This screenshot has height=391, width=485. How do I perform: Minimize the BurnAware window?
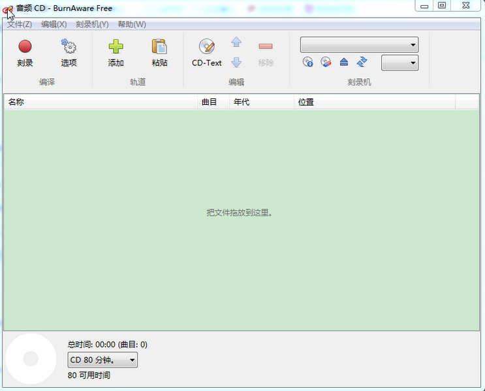[x=424, y=6]
